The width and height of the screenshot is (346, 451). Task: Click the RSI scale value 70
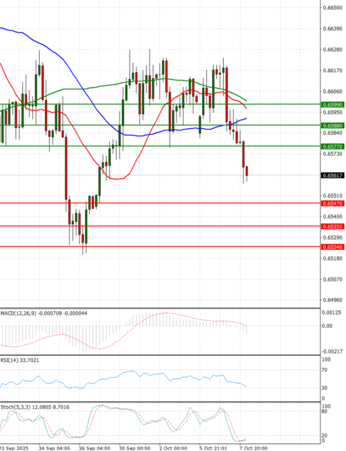point(324,370)
